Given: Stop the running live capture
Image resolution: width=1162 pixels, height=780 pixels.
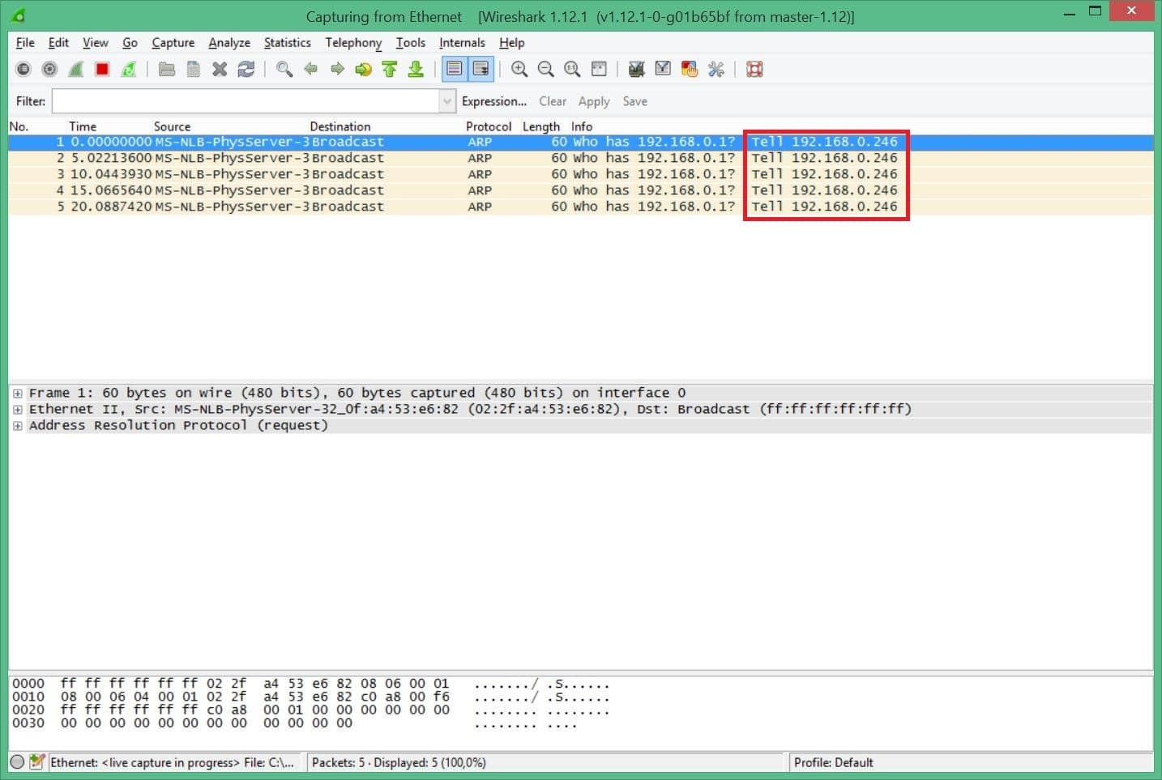Looking at the screenshot, I should pos(102,70).
